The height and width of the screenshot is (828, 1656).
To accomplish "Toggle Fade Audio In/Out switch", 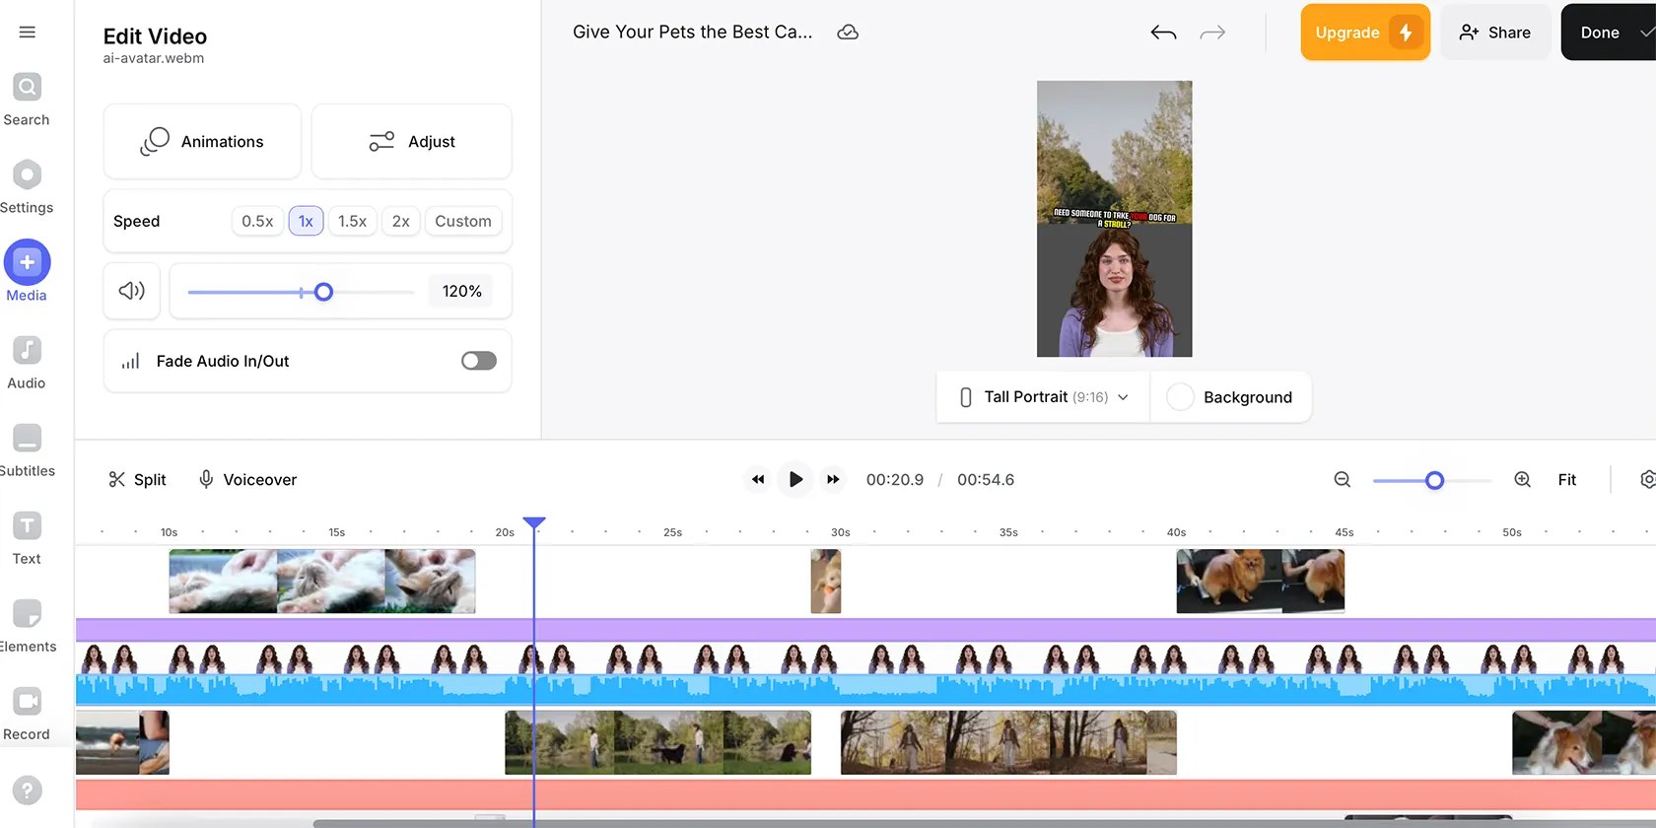I will (479, 361).
